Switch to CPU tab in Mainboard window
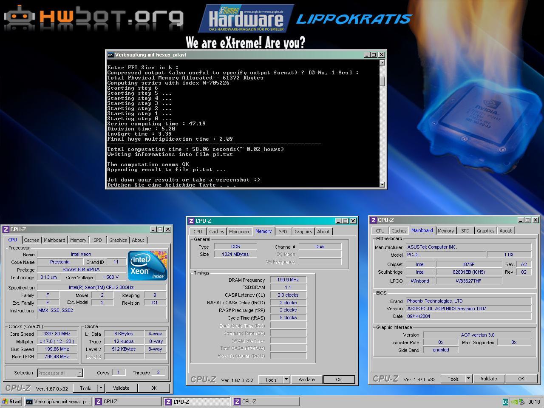544x408 pixels. (x=380, y=231)
